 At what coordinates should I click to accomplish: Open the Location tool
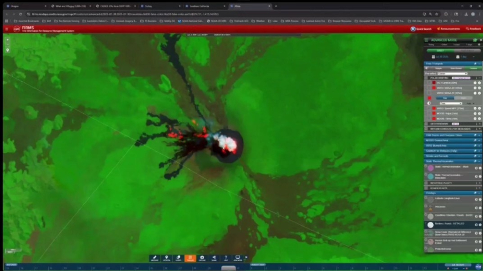click(x=166, y=258)
